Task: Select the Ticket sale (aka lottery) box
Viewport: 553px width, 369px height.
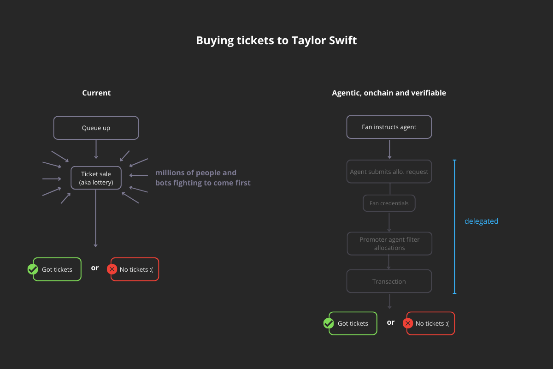Action: click(x=97, y=178)
